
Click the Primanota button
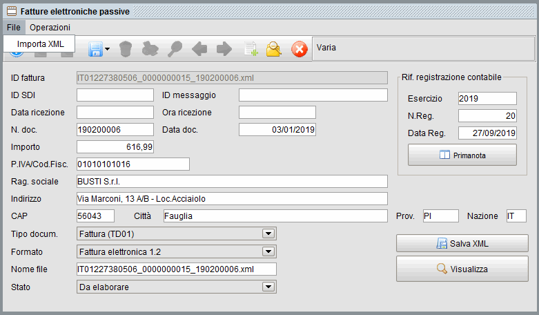click(462, 155)
